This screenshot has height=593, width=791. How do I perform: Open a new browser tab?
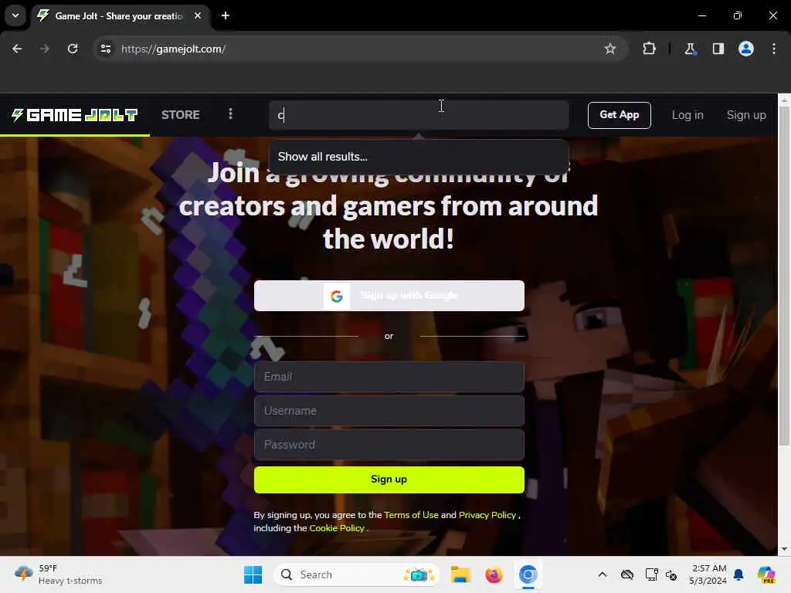[x=226, y=15]
